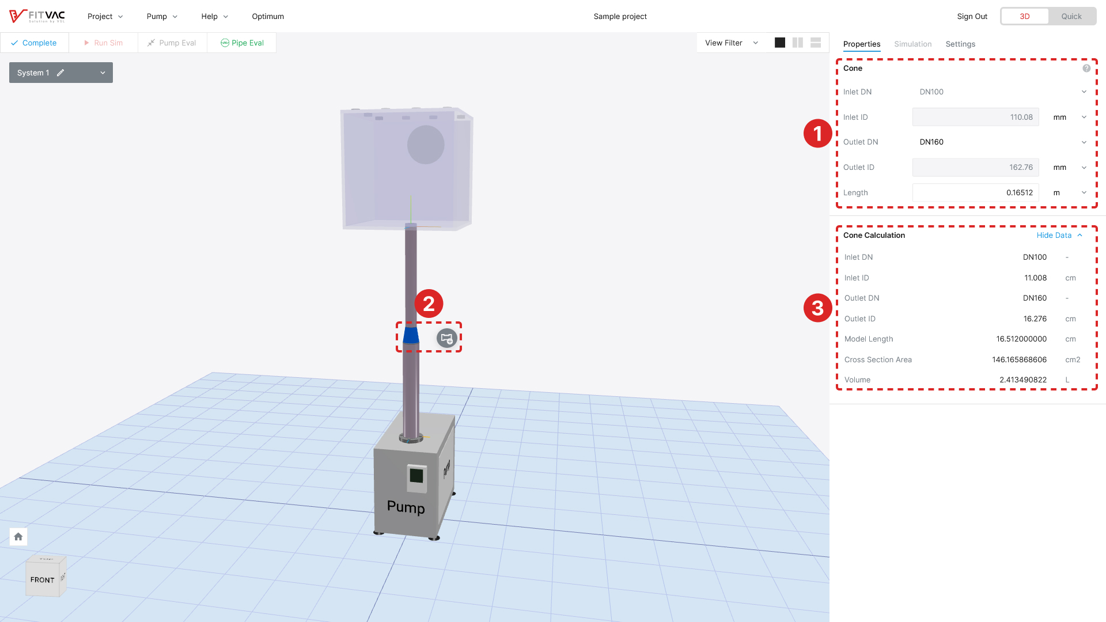Select the two-column split layout icon
1106x622 pixels.
(798, 43)
